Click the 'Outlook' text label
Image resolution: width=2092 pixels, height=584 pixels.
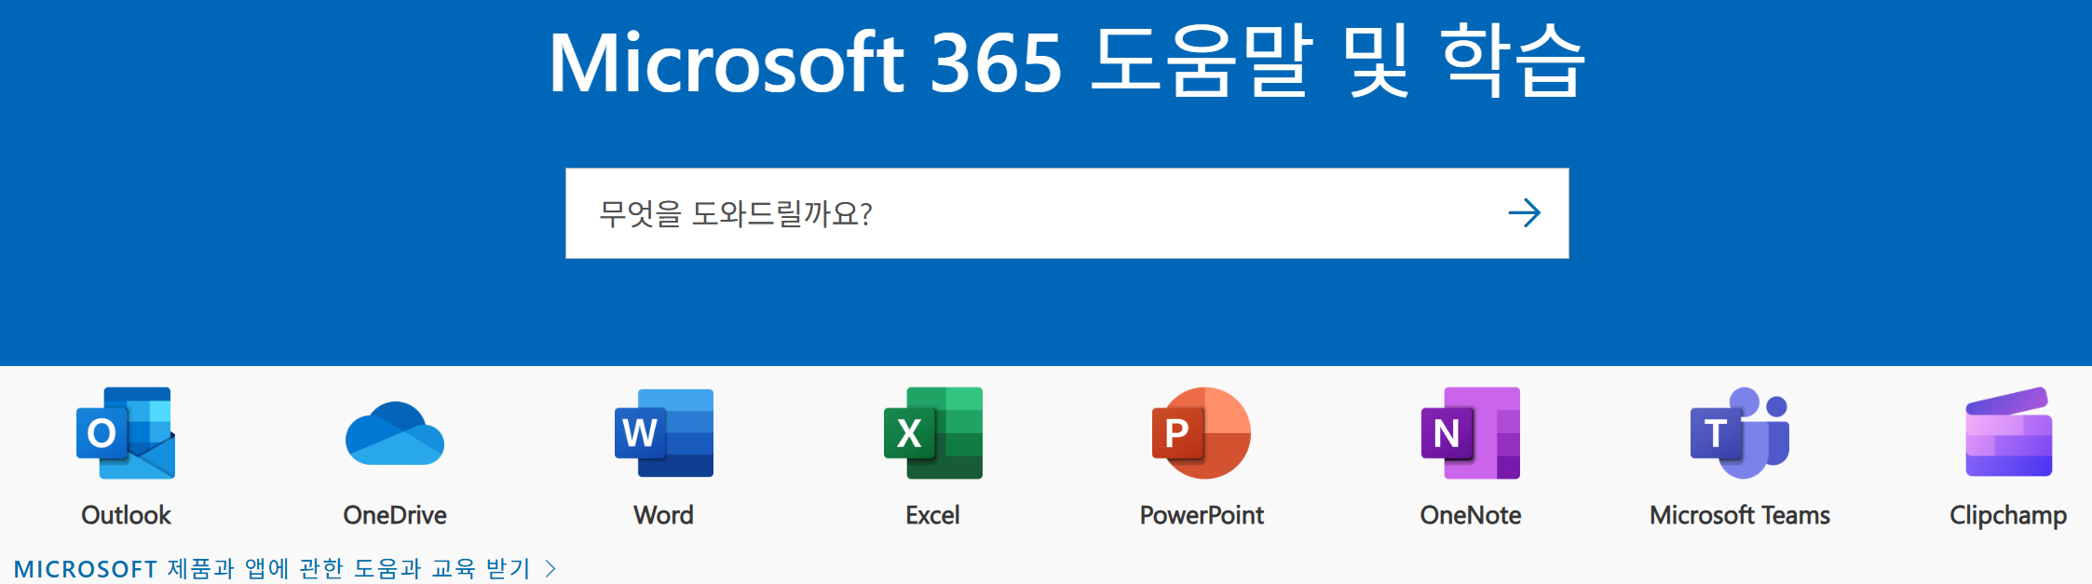click(126, 515)
